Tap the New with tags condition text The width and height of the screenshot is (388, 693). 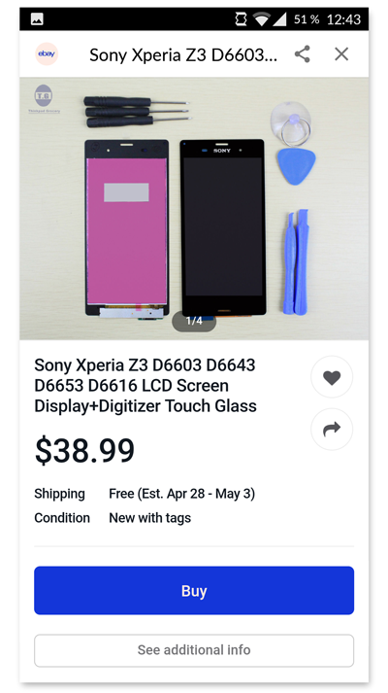pyautogui.click(x=150, y=517)
